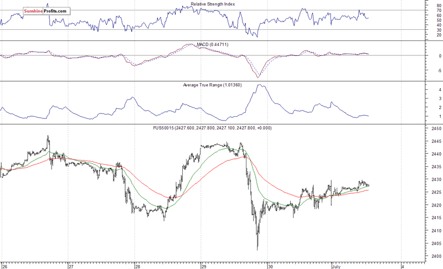Select the 29 date marker on time axis

(203, 266)
